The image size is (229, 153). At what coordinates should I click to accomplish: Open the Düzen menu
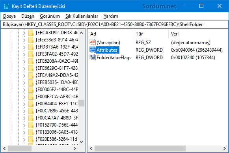coord(28,16)
